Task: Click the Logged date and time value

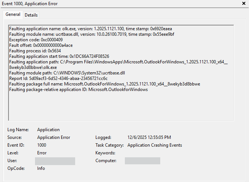Action: (x=149, y=137)
